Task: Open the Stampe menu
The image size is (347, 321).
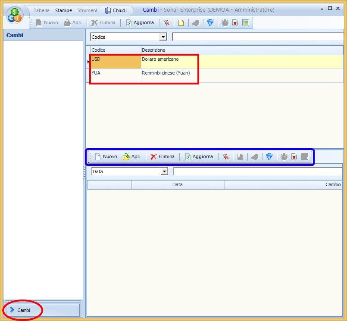Action: pyautogui.click(x=63, y=10)
